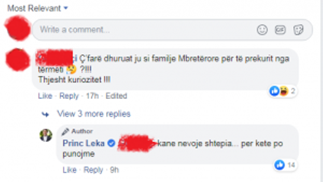
Task: Open the GIF picker icon
Action: click(x=280, y=30)
